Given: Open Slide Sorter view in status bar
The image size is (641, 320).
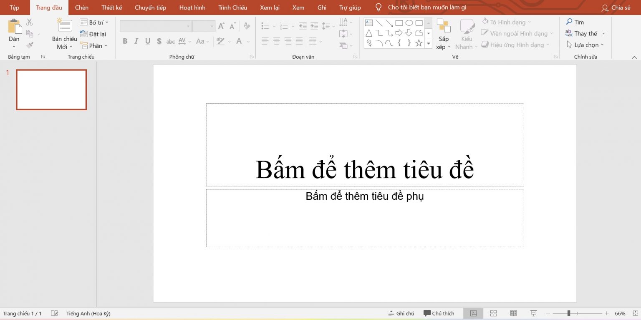Looking at the screenshot, I should coord(493,313).
